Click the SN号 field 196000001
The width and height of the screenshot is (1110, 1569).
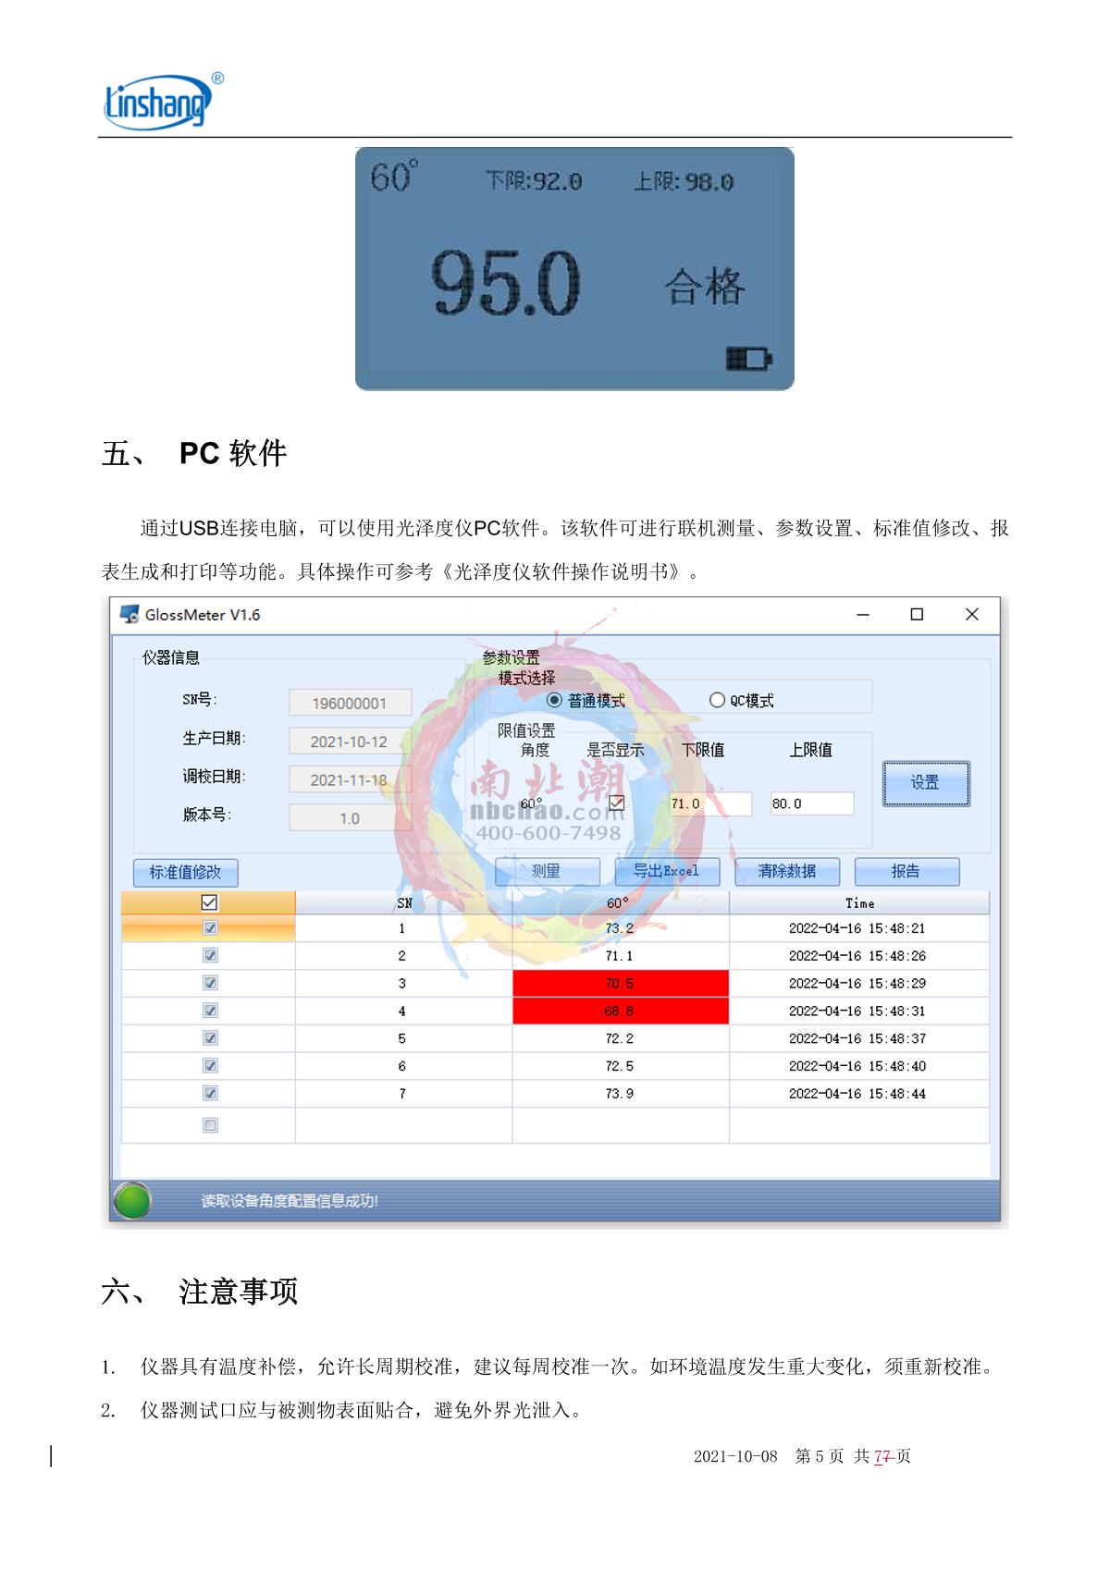click(x=350, y=704)
